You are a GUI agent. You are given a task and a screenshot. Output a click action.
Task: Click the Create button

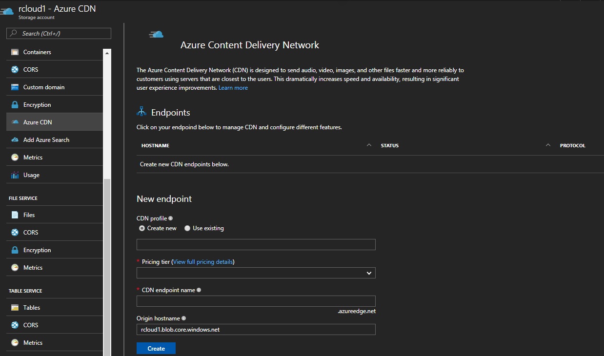point(156,349)
